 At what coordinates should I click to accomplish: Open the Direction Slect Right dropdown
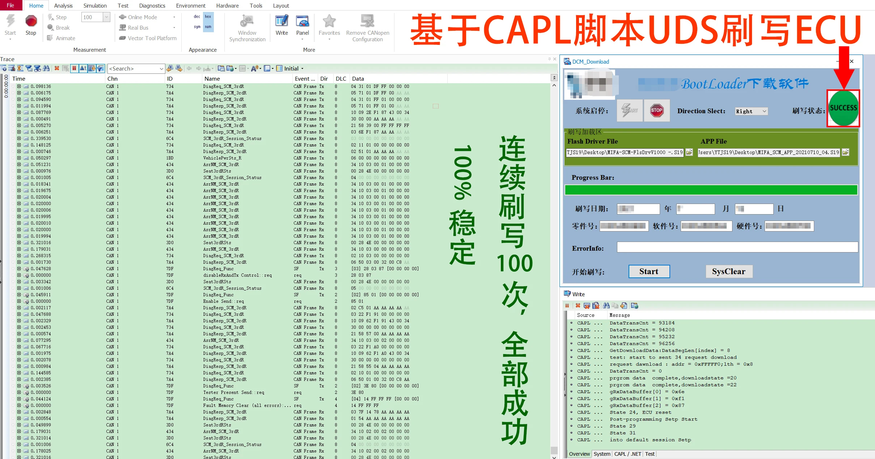751,111
